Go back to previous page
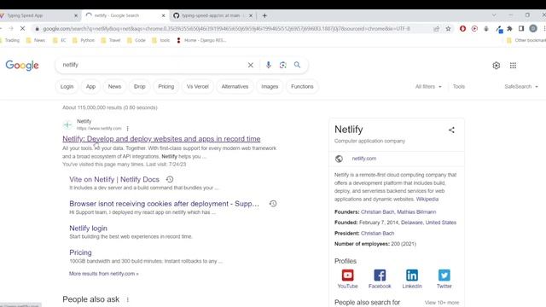The image size is (546, 307). [1, 29]
